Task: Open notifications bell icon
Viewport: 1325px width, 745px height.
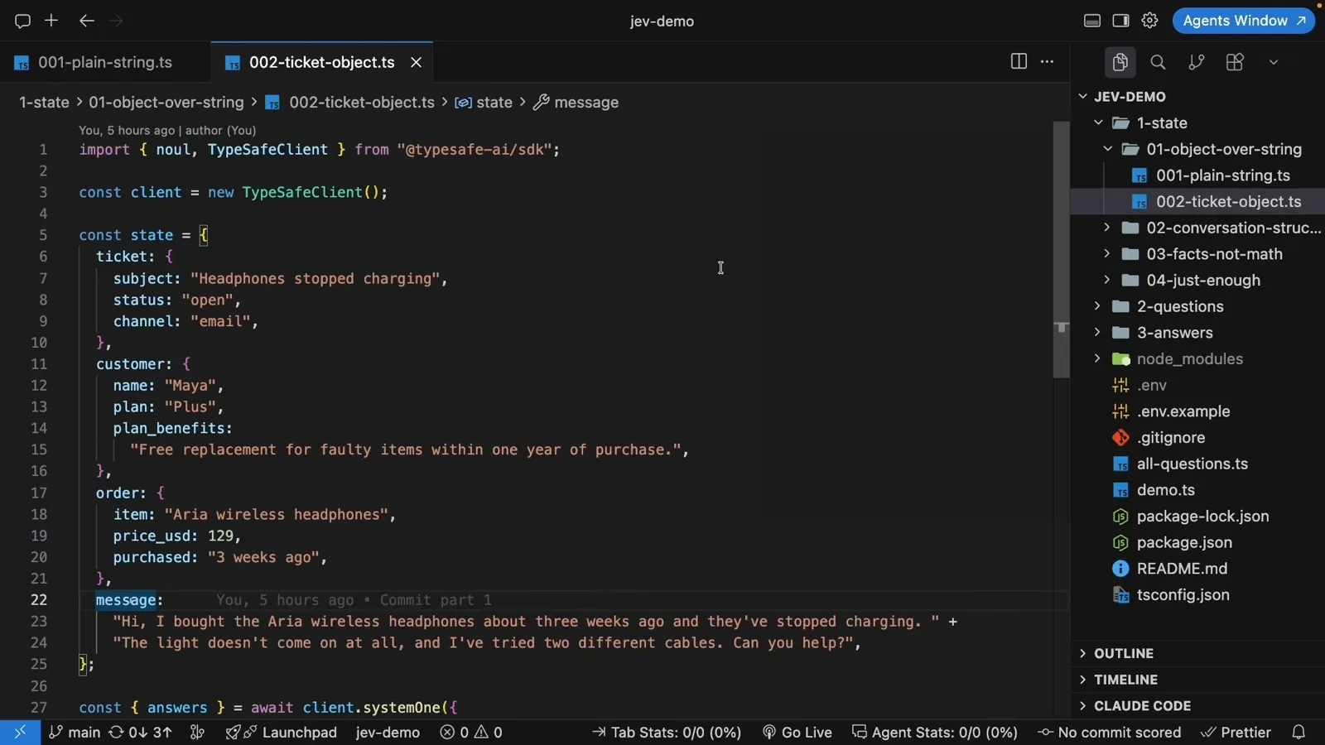Action: click(1298, 733)
